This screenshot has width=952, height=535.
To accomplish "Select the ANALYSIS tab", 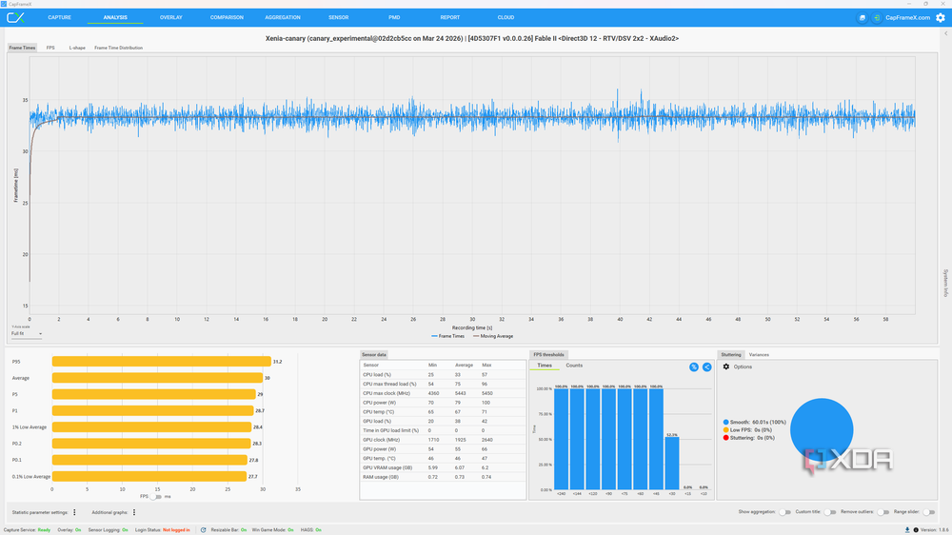I will click(x=115, y=17).
